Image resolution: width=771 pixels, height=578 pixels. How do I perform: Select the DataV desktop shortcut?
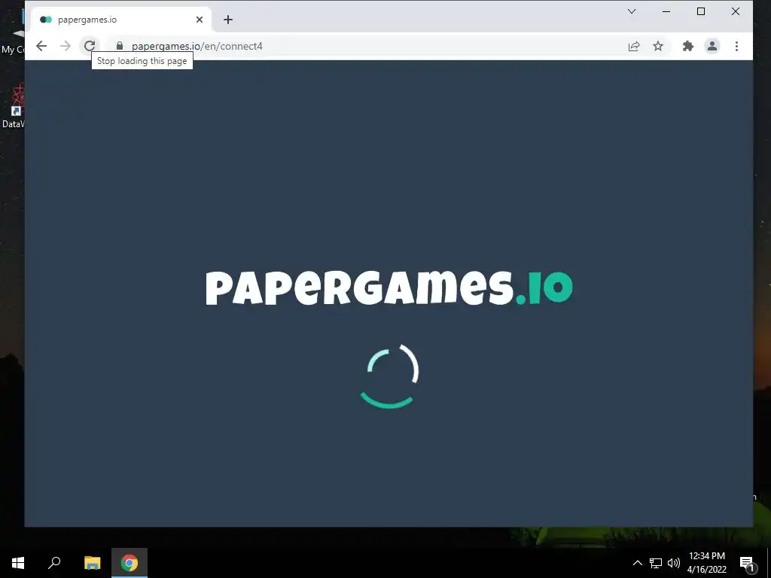[x=14, y=105]
